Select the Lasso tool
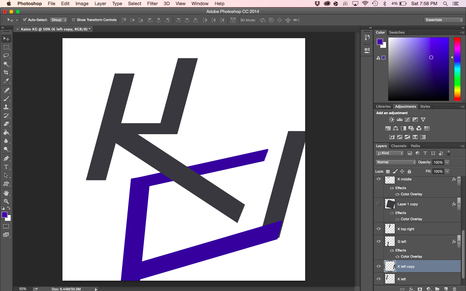Image resolution: width=466 pixels, height=291 pixels. coord(6,56)
